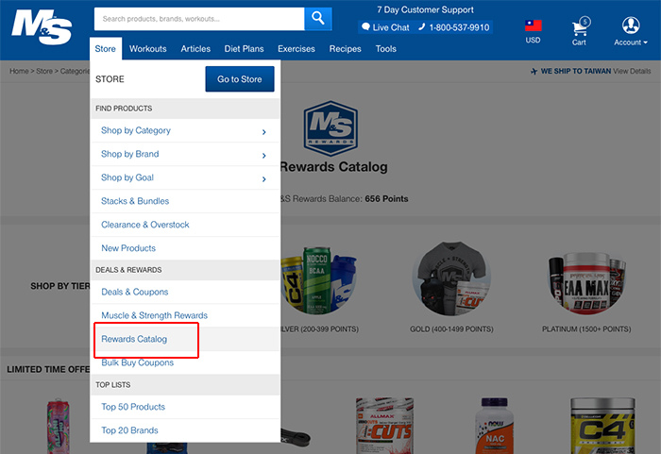
Task: Click the M&S Rewards hexagon badge
Action: point(330,128)
